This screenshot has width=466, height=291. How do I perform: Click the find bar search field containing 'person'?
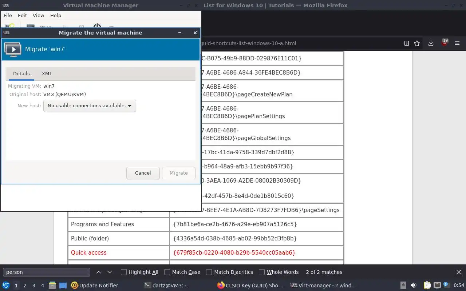pyautogui.click(x=47, y=272)
